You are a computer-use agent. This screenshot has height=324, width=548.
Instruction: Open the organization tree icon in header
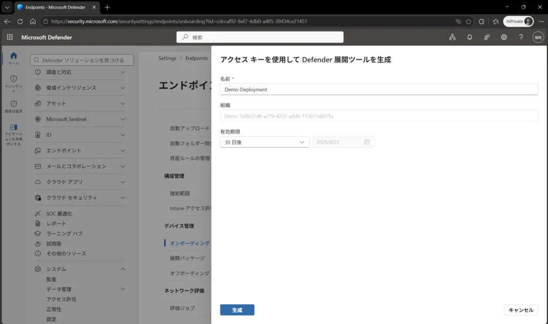(453, 37)
